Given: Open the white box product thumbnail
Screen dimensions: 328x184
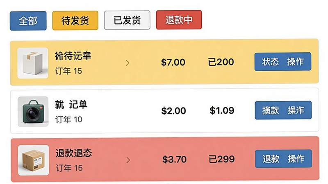Looking at the screenshot, I should (x=33, y=63).
